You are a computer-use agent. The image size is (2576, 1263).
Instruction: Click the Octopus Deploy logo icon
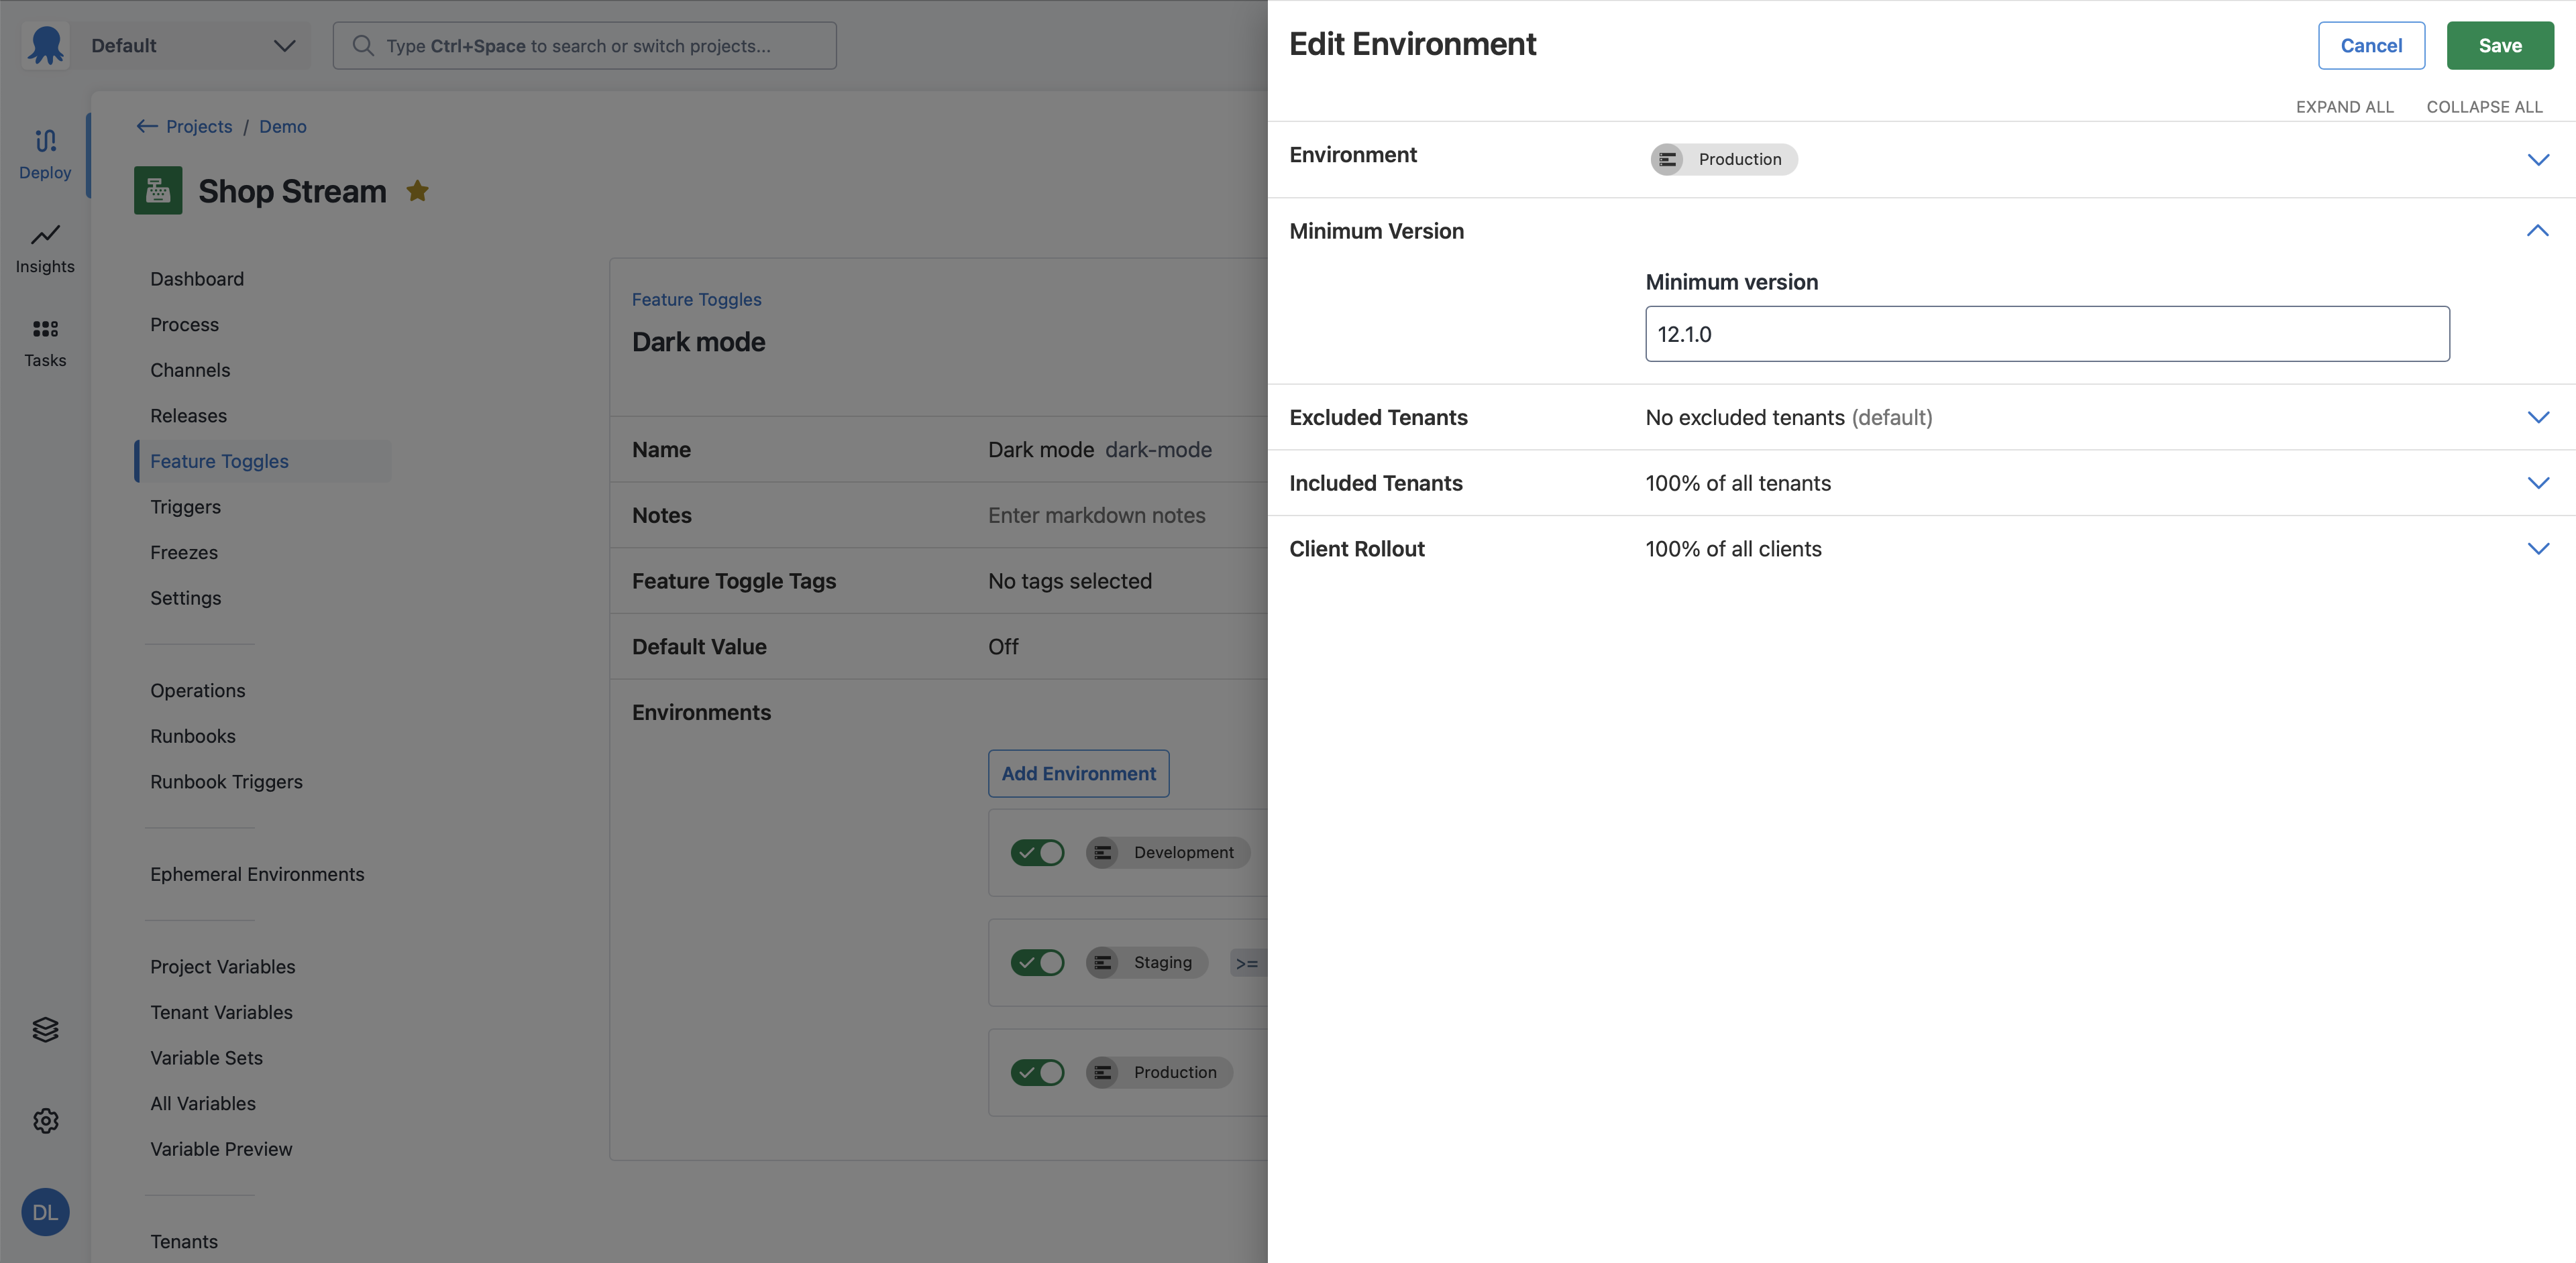click(x=45, y=45)
